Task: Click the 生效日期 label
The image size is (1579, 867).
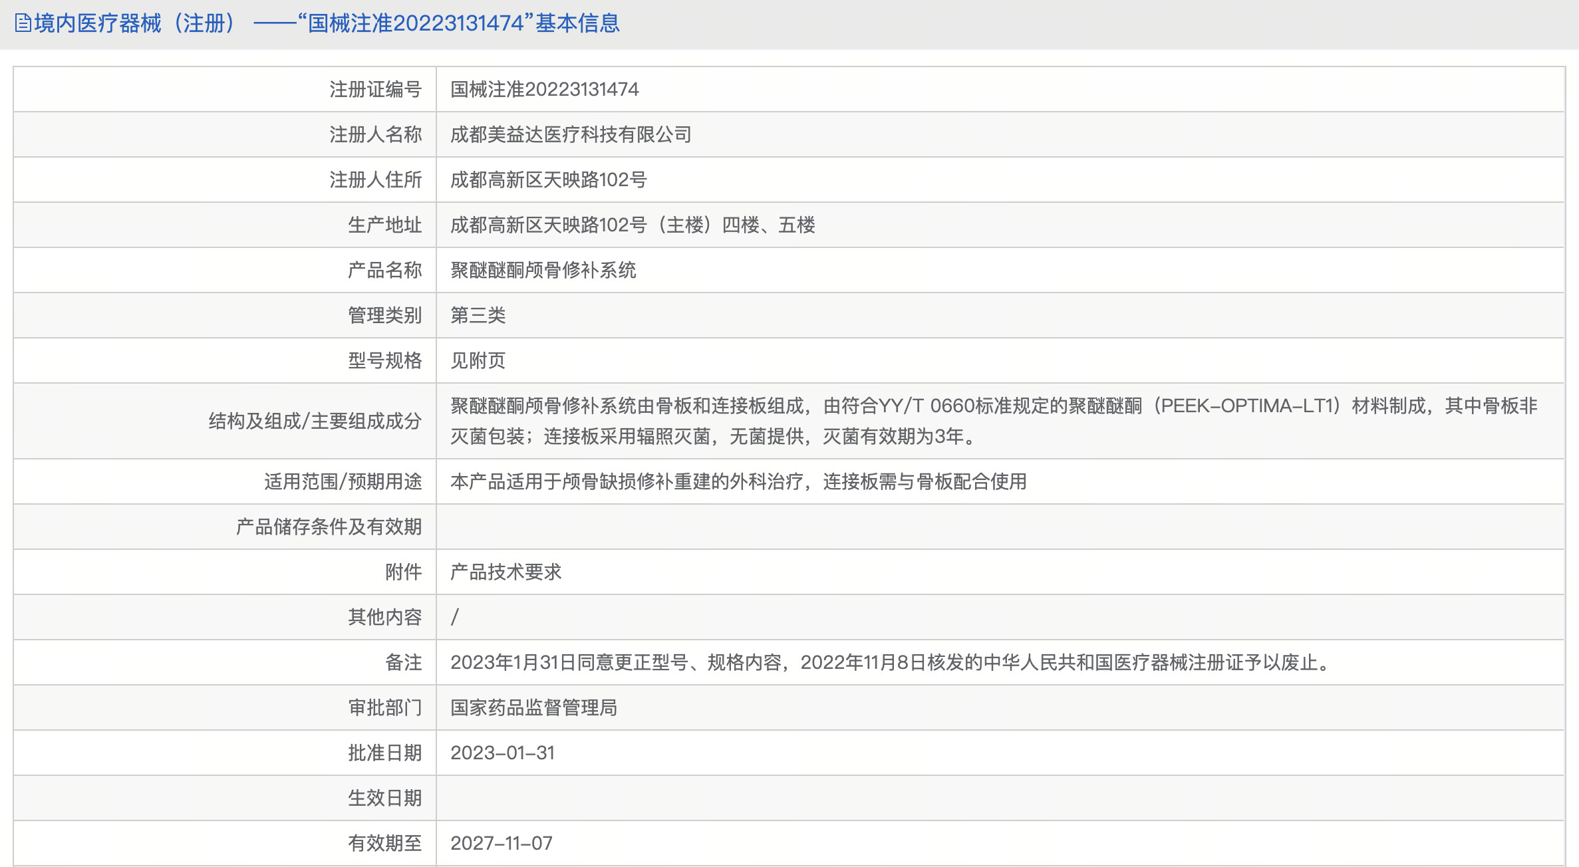Action: (x=385, y=798)
